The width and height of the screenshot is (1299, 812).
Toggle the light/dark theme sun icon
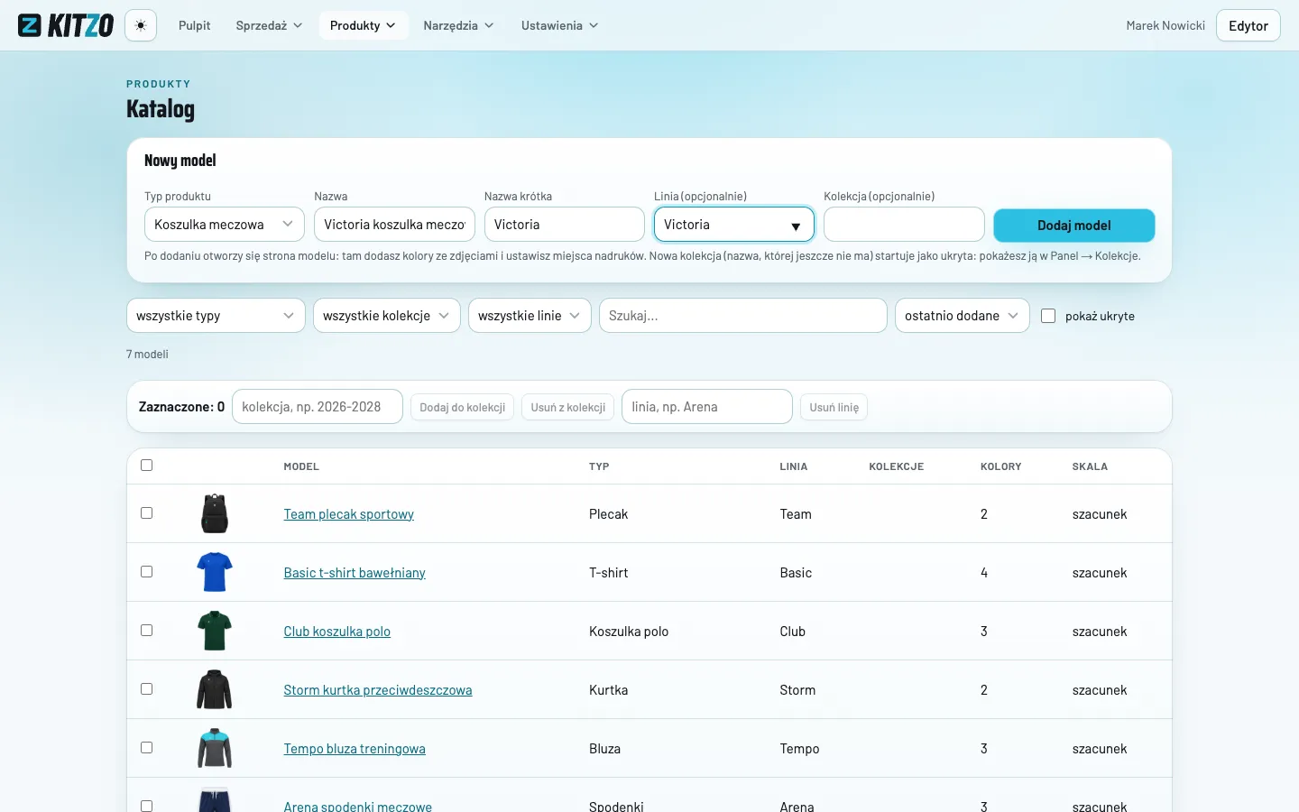coord(141,25)
